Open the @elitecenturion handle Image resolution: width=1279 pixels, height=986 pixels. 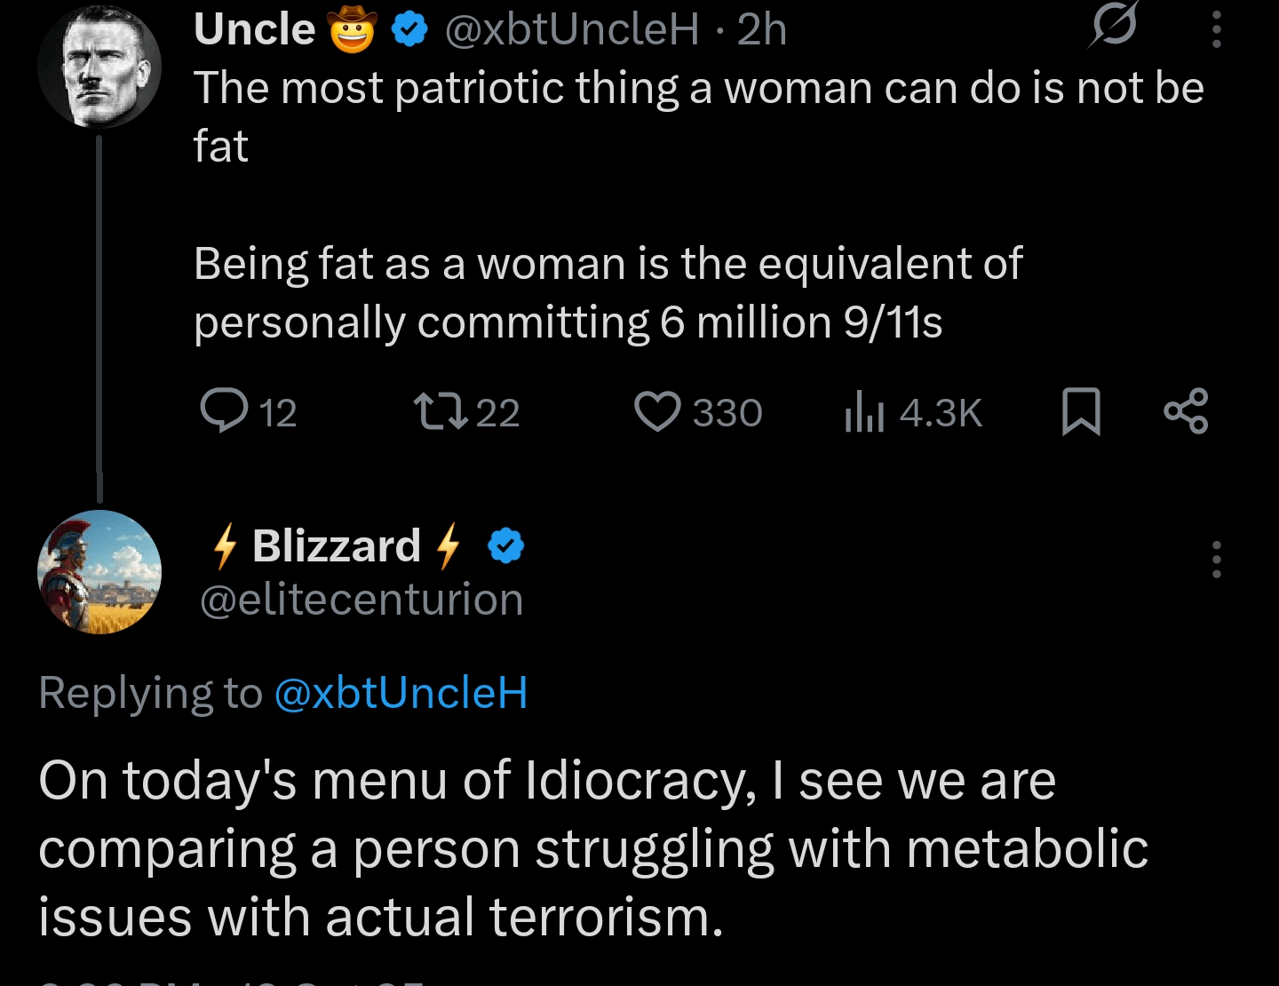361,600
